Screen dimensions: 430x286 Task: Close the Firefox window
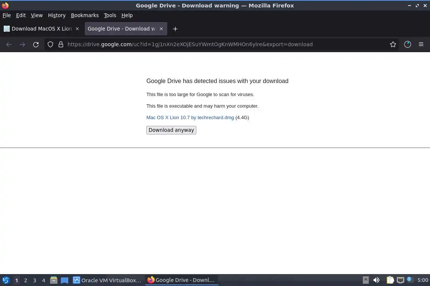[425, 6]
